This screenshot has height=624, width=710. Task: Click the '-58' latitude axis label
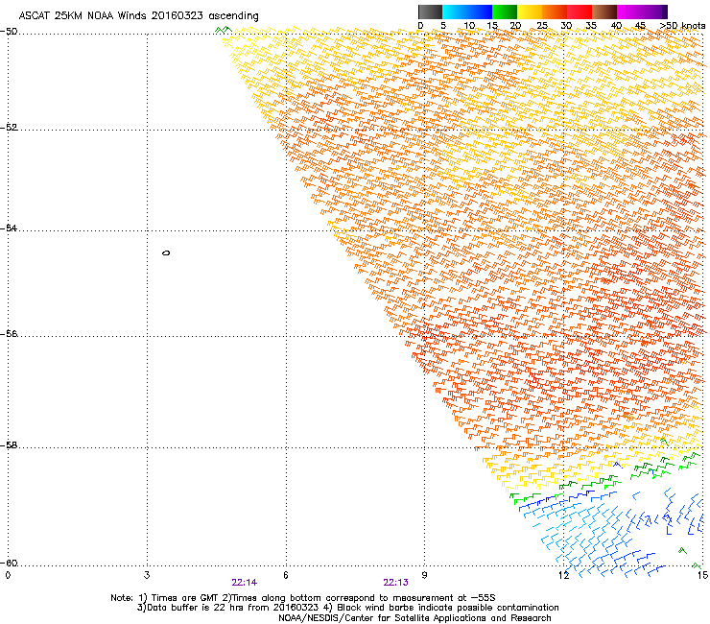[x=9, y=445]
